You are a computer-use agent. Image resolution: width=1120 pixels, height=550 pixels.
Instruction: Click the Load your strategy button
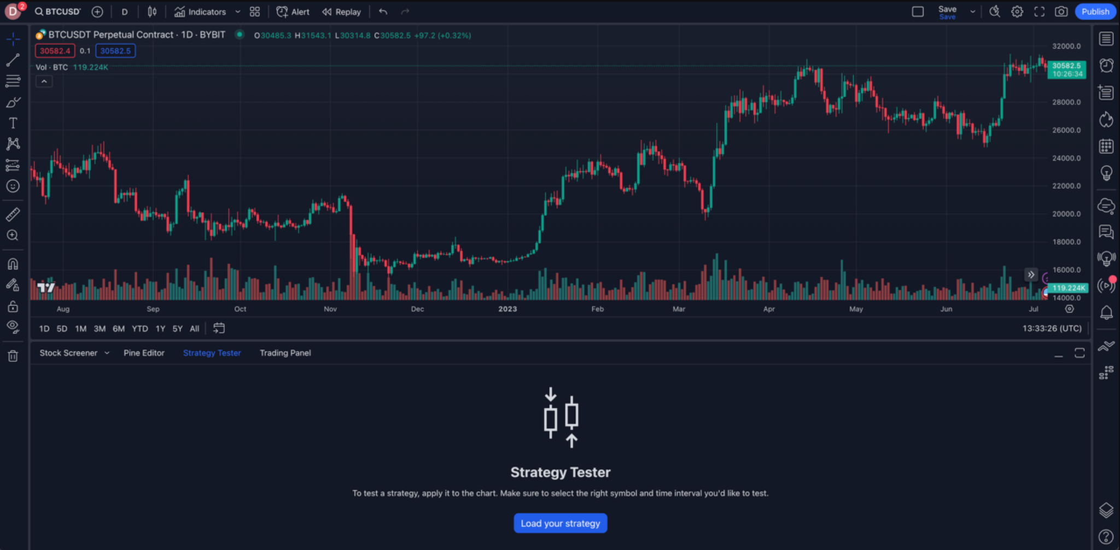tap(560, 523)
